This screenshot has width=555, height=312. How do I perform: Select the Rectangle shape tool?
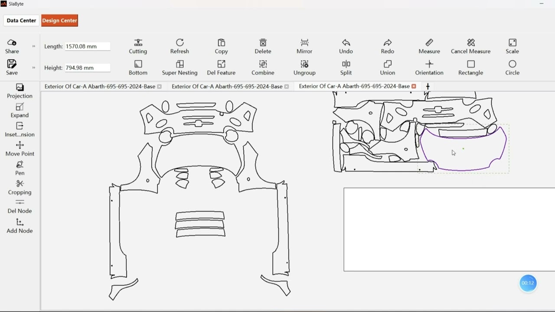[471, 68]
